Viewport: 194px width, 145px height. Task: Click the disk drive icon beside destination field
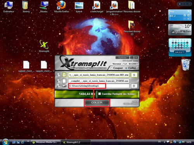[x=64, y=86]
